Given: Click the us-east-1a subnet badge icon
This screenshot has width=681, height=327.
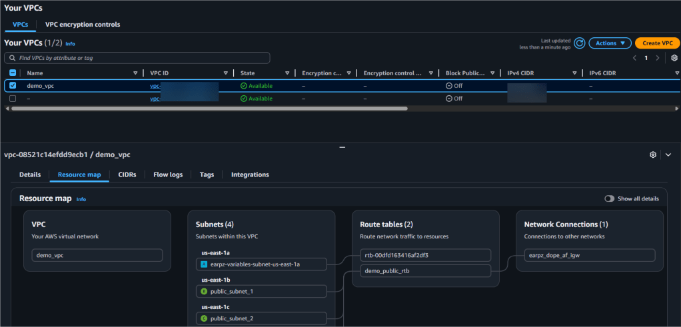Looking at the screenshot, I should (204, 264).
